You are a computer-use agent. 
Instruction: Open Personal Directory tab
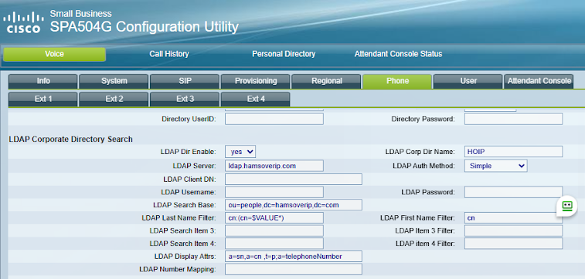(284, 54)
